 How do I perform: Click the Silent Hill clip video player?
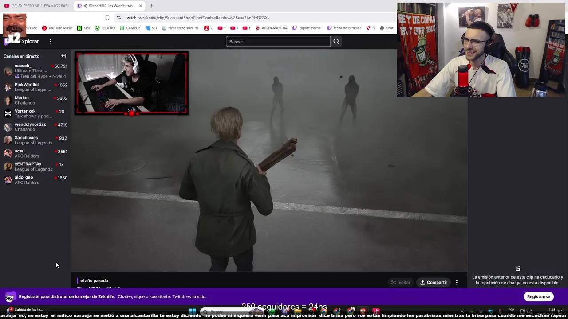coord(269,160)
